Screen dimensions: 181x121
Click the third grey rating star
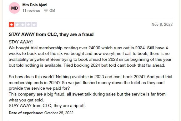point(23,25)
